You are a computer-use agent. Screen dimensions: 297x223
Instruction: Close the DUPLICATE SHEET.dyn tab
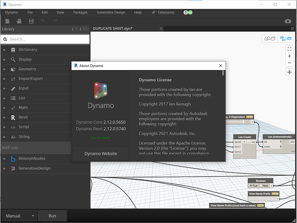pyautogui.click(x=161, y=29)
